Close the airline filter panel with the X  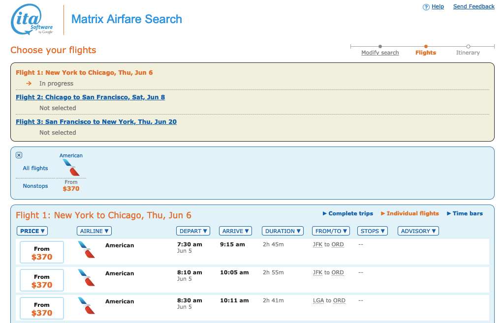pyautogui.click(x=19, y=155)
